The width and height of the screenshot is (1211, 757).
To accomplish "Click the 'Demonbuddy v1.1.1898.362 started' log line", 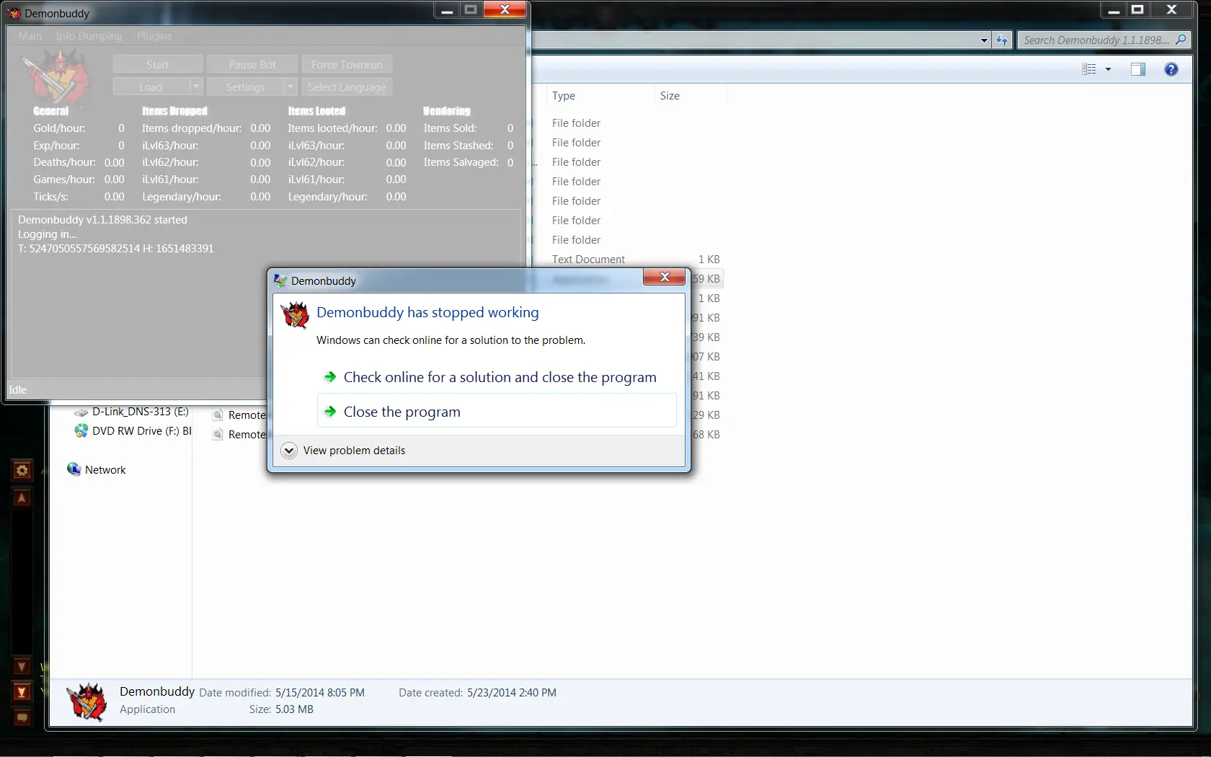I will click(102, 220).
